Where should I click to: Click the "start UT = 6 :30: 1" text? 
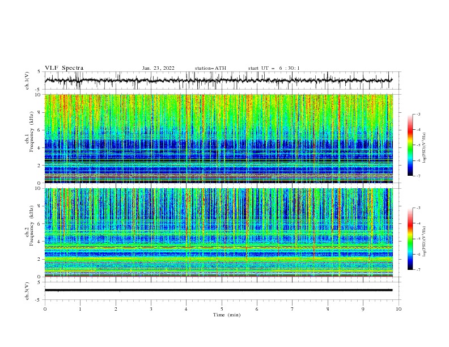[x=274, y=68]
